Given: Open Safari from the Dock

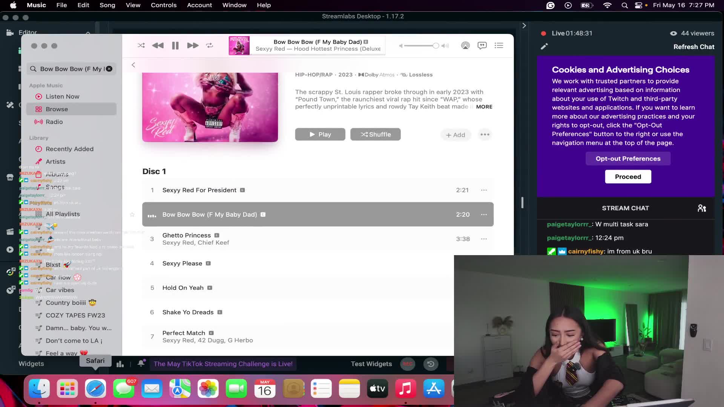Looking at the screenshot, I should (x=95, y=389).
